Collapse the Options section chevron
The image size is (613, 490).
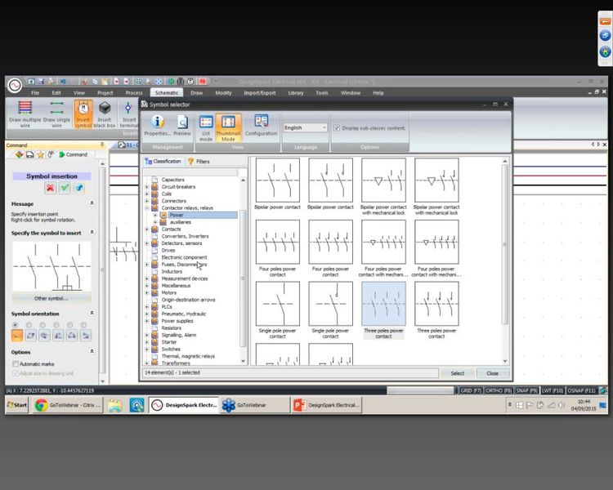point(92,351)
